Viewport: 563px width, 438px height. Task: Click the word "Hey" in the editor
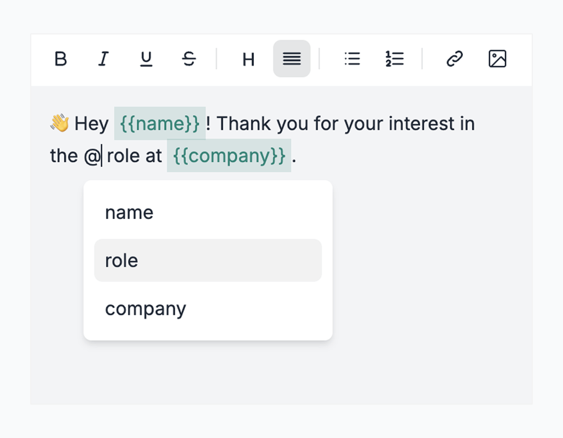[x=91, y=124]
